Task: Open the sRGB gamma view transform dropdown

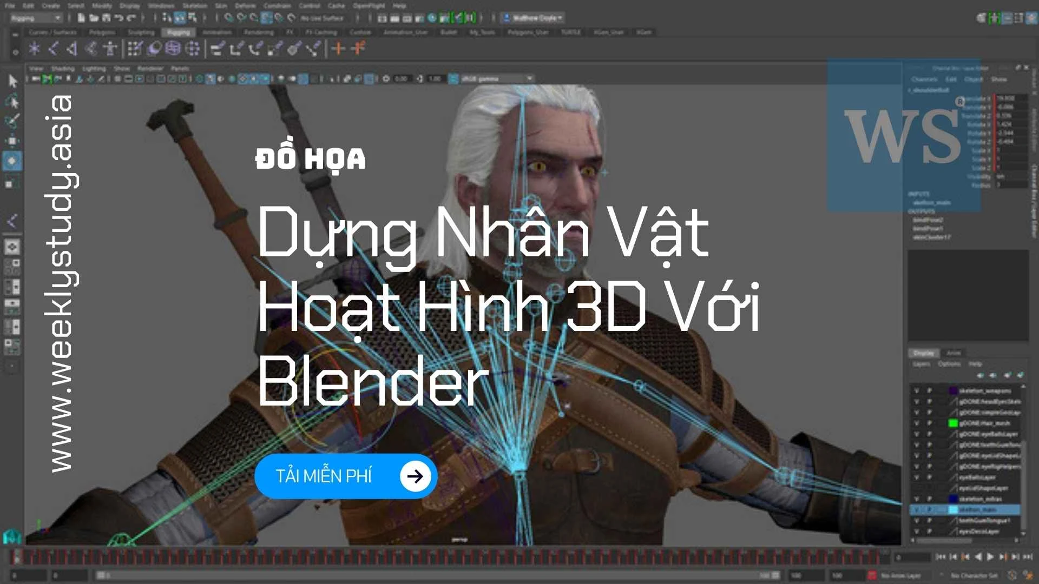Action: [497, 79]
